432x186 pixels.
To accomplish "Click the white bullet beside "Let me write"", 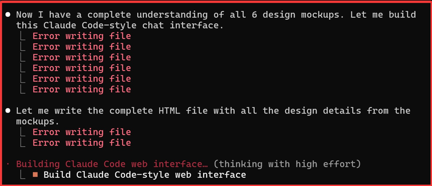I will pyautogui.click(x=8, y=111).
